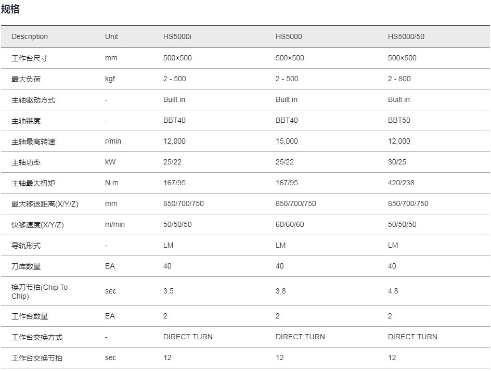
Task: Select the HS5000/50 column header
Action: (x=406, y=36)
